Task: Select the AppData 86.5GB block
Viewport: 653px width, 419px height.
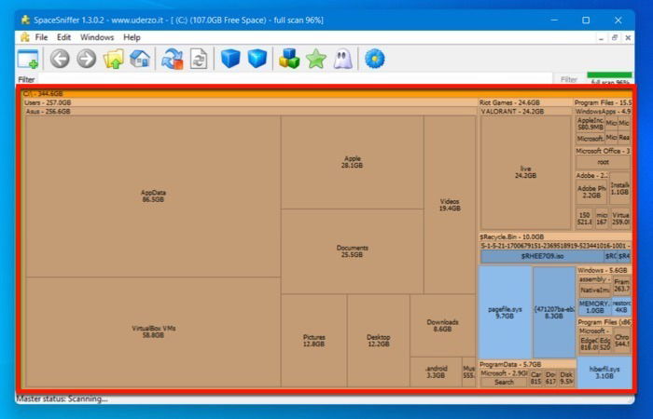Action: click(153, 196)
